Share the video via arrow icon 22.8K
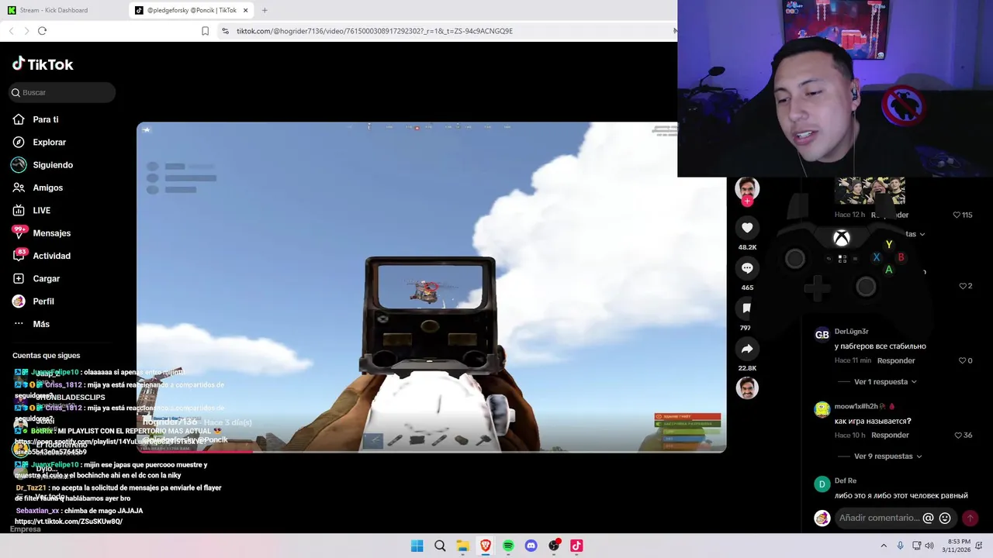993x558 pixels. [x=747, y=349]
